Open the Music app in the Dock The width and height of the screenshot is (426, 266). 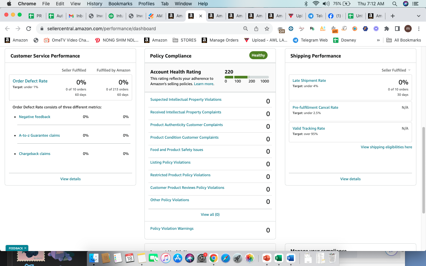tap(165, 258)
